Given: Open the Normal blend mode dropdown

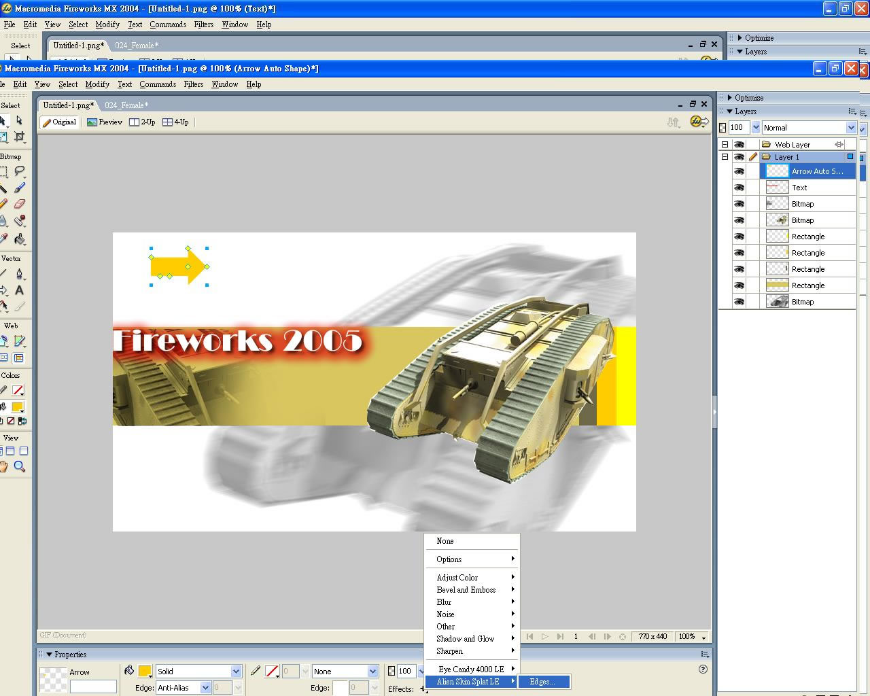Looking at the screenshot, I should point(850,128).
